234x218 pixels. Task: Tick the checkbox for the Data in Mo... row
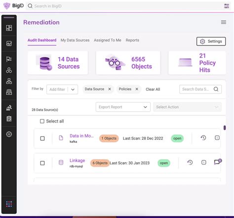42,138
